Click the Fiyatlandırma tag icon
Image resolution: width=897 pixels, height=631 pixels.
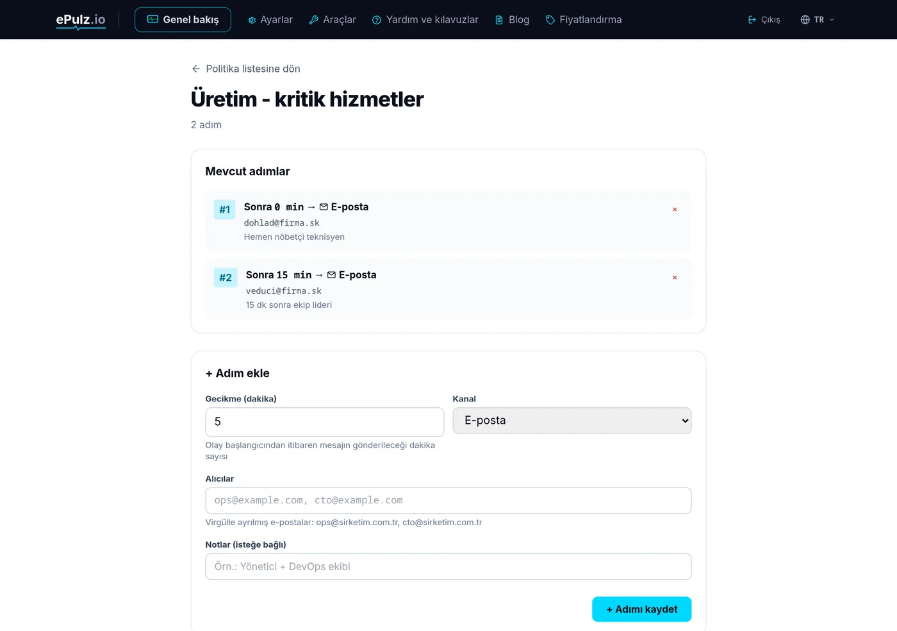tap(550, 20)
